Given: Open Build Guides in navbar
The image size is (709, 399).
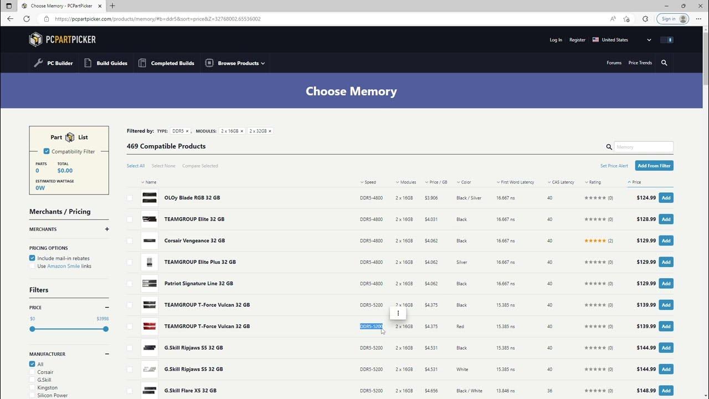Looking at the screenshot, I should [x=106, y=63].
